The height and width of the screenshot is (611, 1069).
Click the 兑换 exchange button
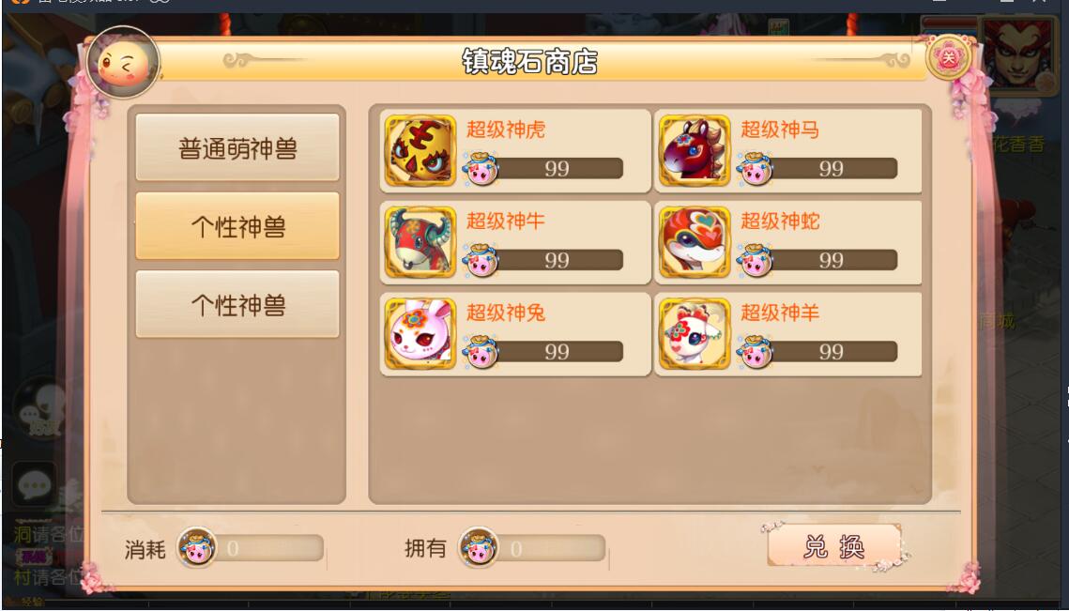click(834, 546)
